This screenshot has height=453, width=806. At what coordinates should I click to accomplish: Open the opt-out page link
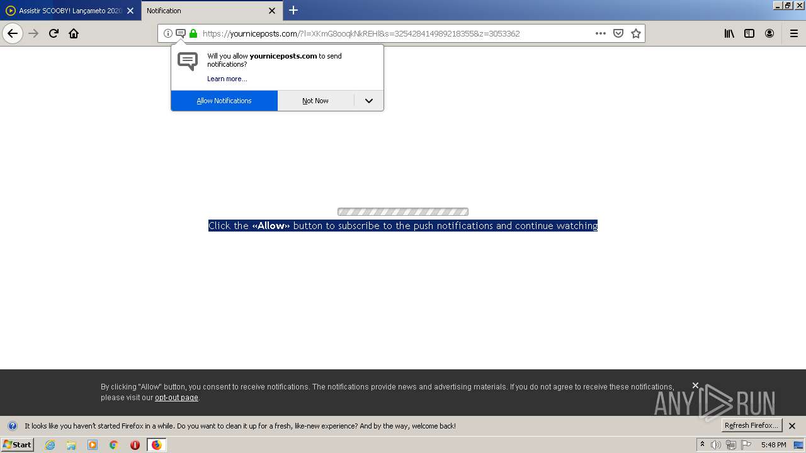[176, 398]
